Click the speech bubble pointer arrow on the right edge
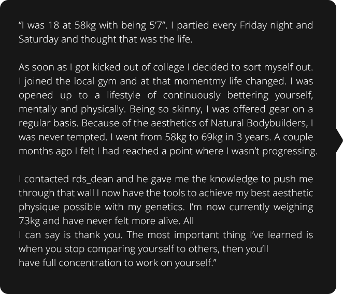343x294 pixels. [x=339, y=141]
